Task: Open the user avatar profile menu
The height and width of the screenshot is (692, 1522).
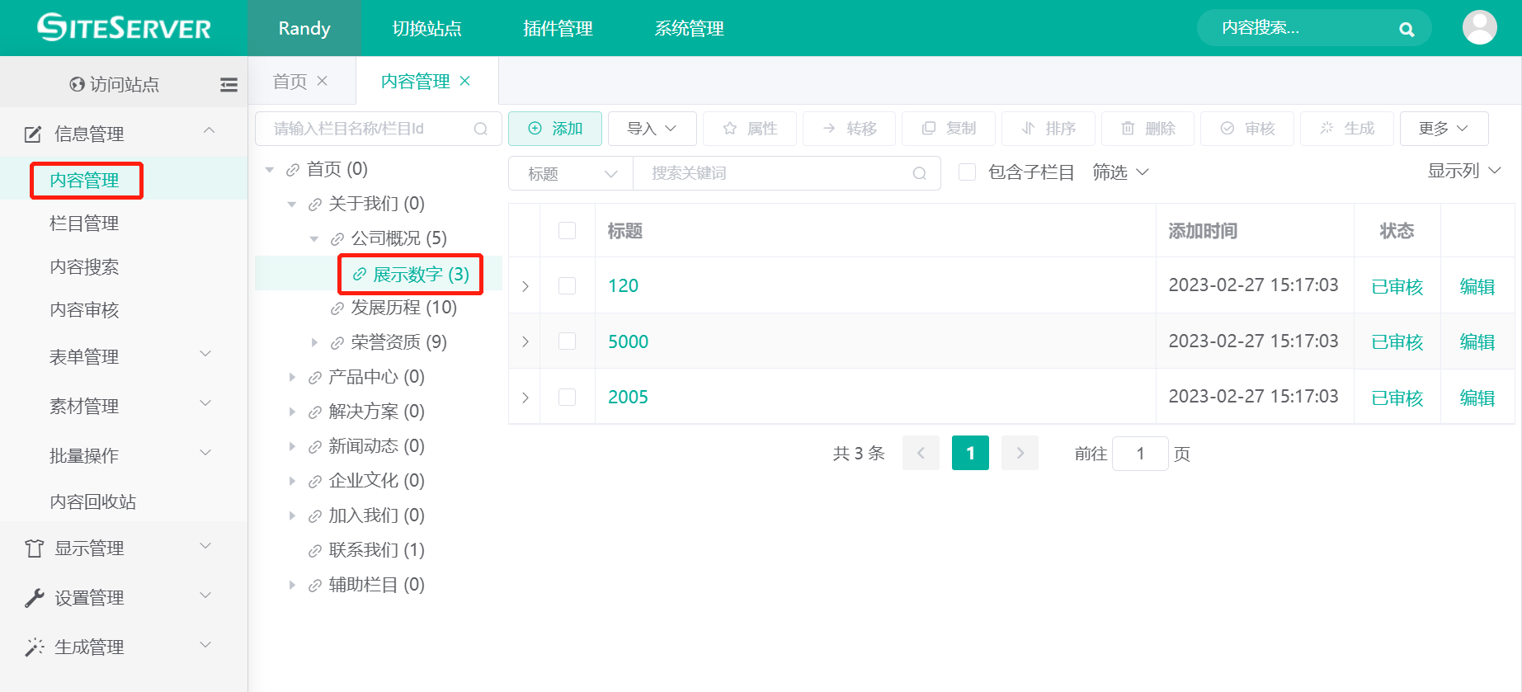Action: [1479, 28]
